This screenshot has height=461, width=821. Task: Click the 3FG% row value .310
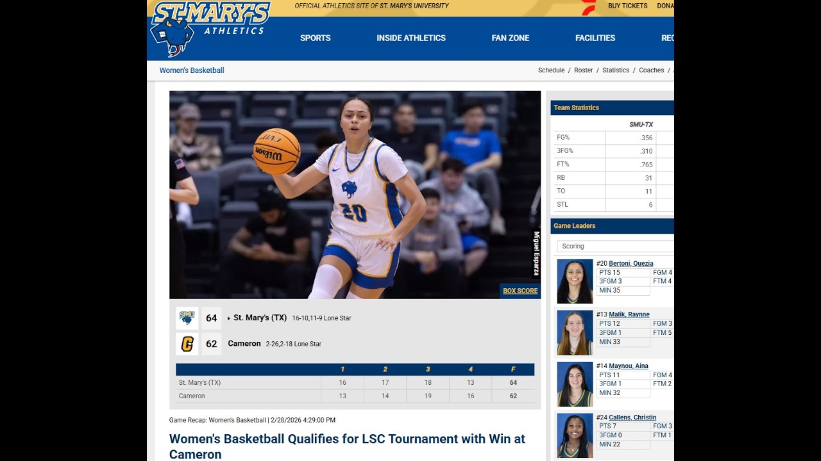646,151
